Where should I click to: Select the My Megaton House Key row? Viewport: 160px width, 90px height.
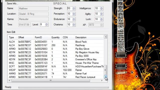(x=56, y=52)
